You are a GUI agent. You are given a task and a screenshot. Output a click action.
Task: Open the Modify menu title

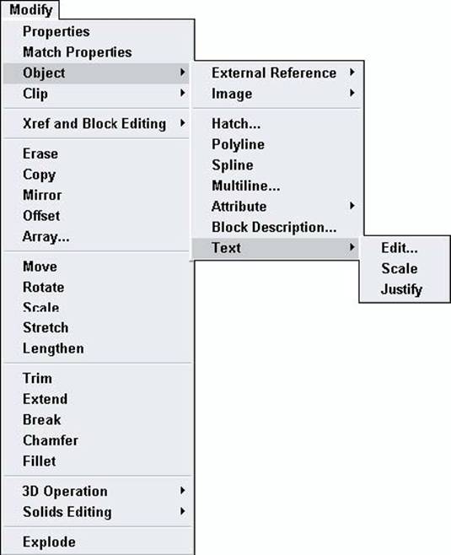click(31, 9)
